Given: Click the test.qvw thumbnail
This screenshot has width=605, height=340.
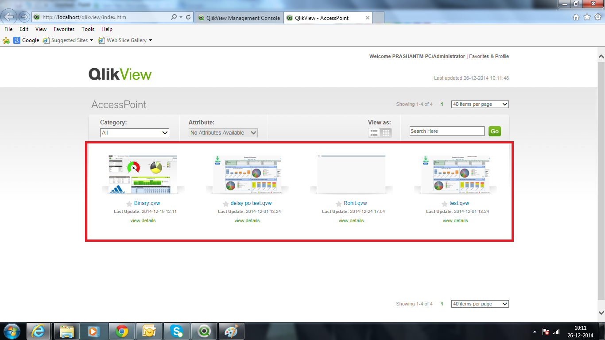Looking at the screenshot, I should [x=455, y=174].
